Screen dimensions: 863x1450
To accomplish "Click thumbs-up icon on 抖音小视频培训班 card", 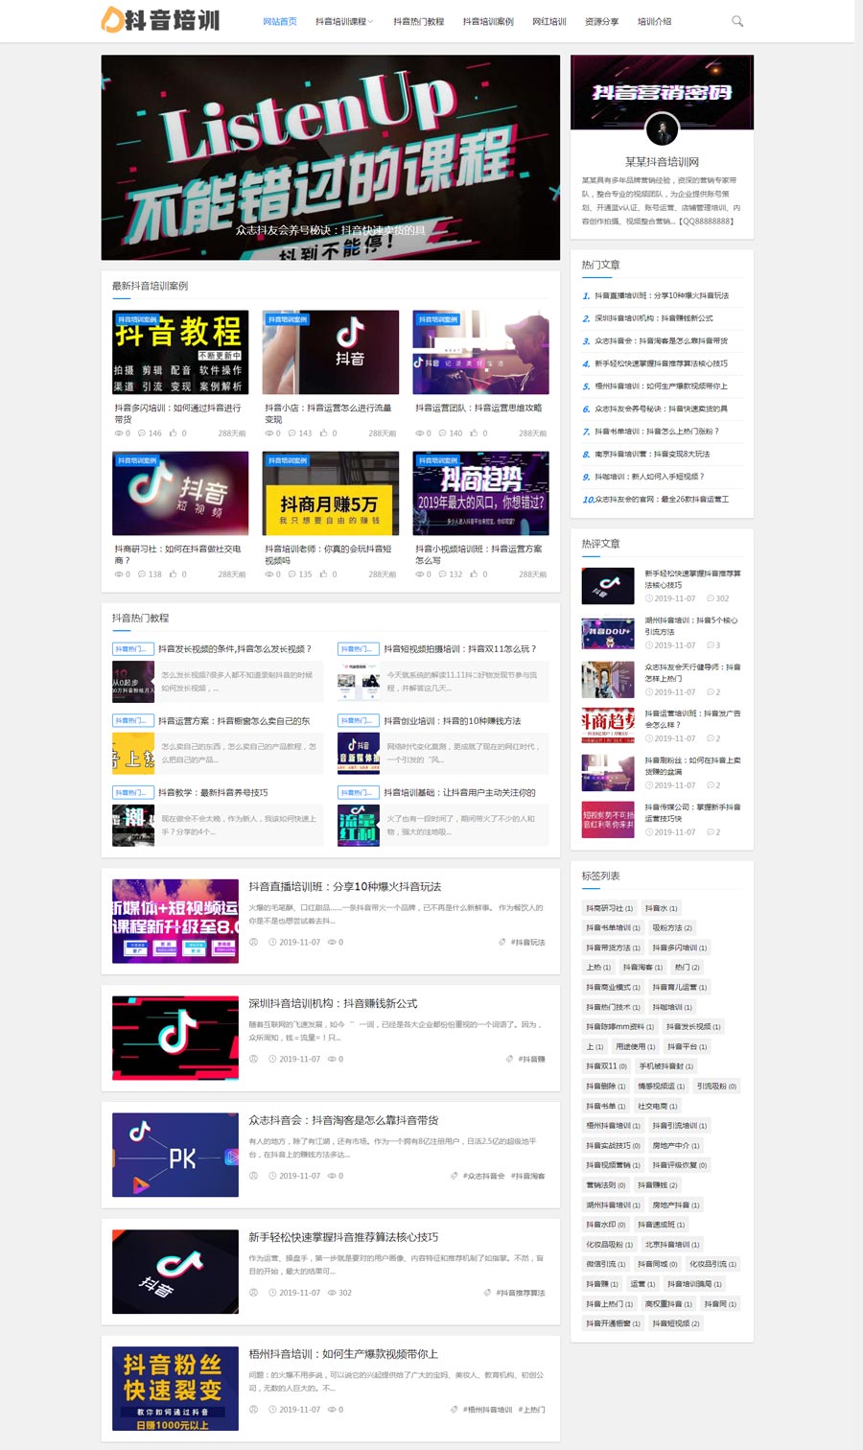I will tap(475, 574).
